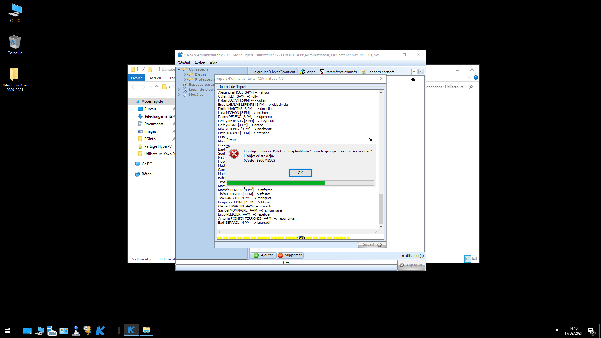Switch to Paramètres avancés tab
The width and height of the screenshot is (601, 338).
coord(338,72)
